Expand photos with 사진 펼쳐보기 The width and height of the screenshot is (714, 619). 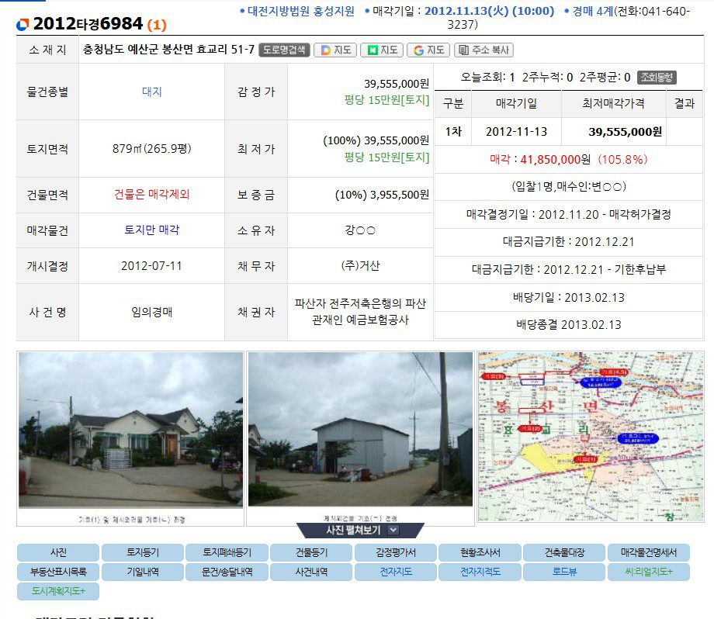354,531
